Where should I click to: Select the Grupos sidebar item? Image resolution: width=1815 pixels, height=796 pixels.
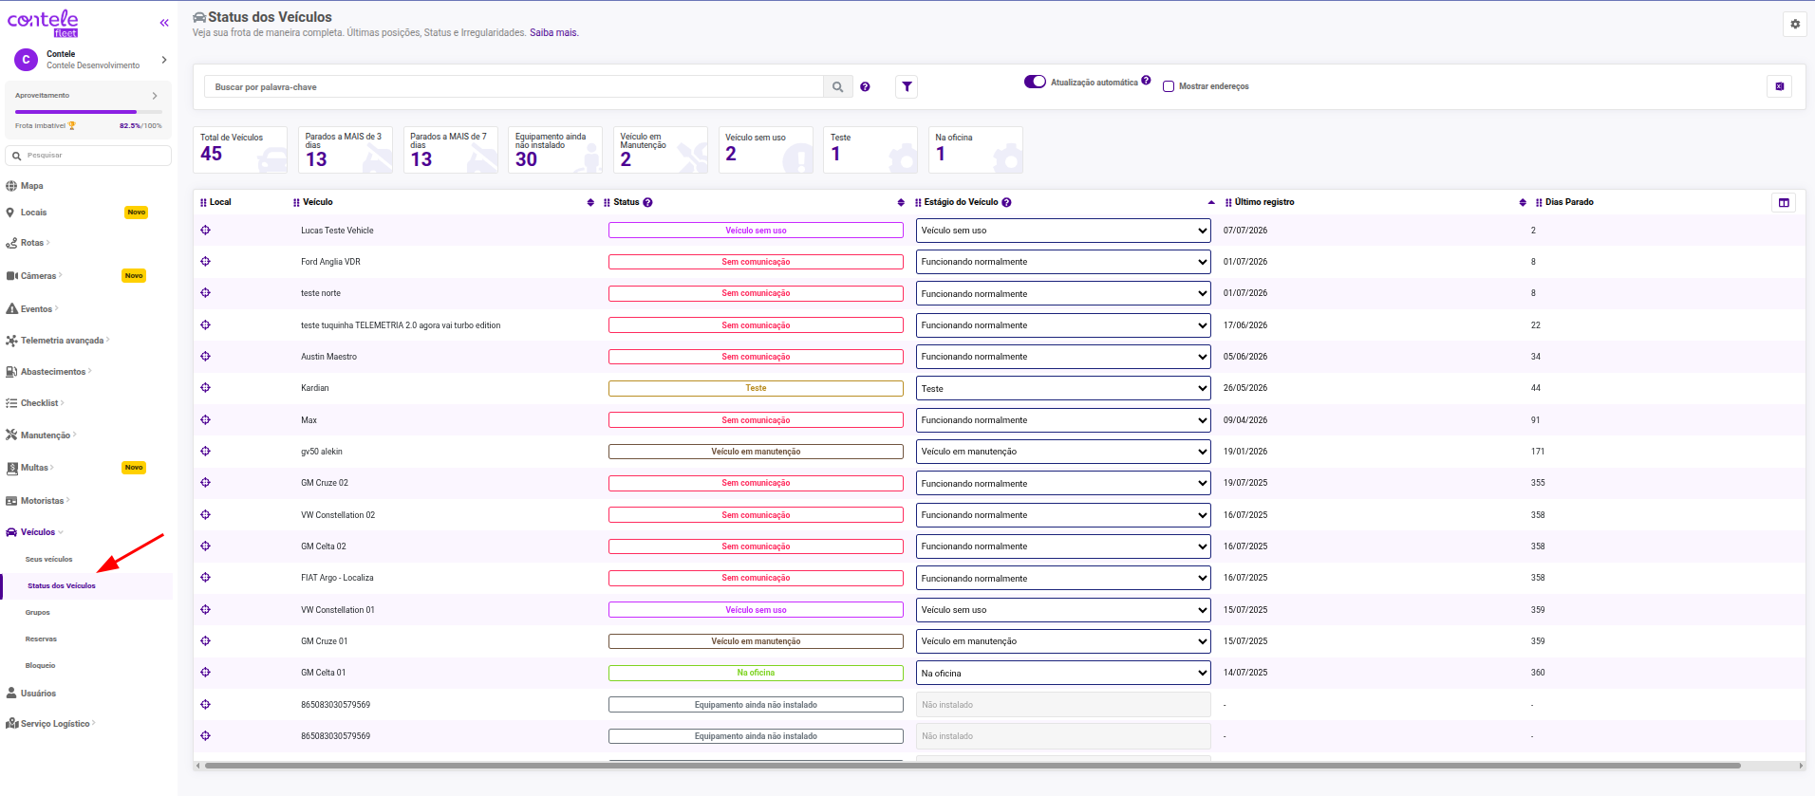(38, 613)
